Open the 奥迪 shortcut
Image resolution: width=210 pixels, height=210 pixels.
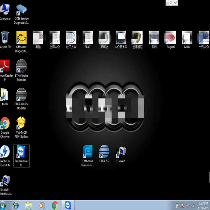coord(38,40)
